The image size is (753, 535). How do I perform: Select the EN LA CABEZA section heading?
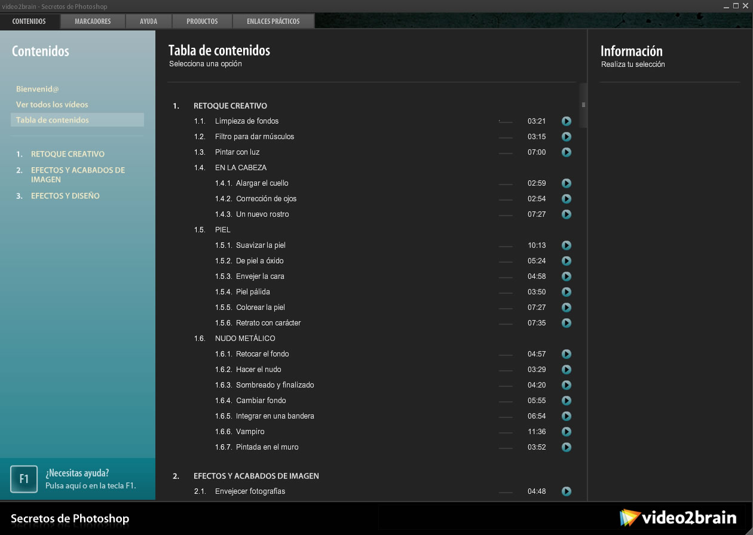coord(241,168)
